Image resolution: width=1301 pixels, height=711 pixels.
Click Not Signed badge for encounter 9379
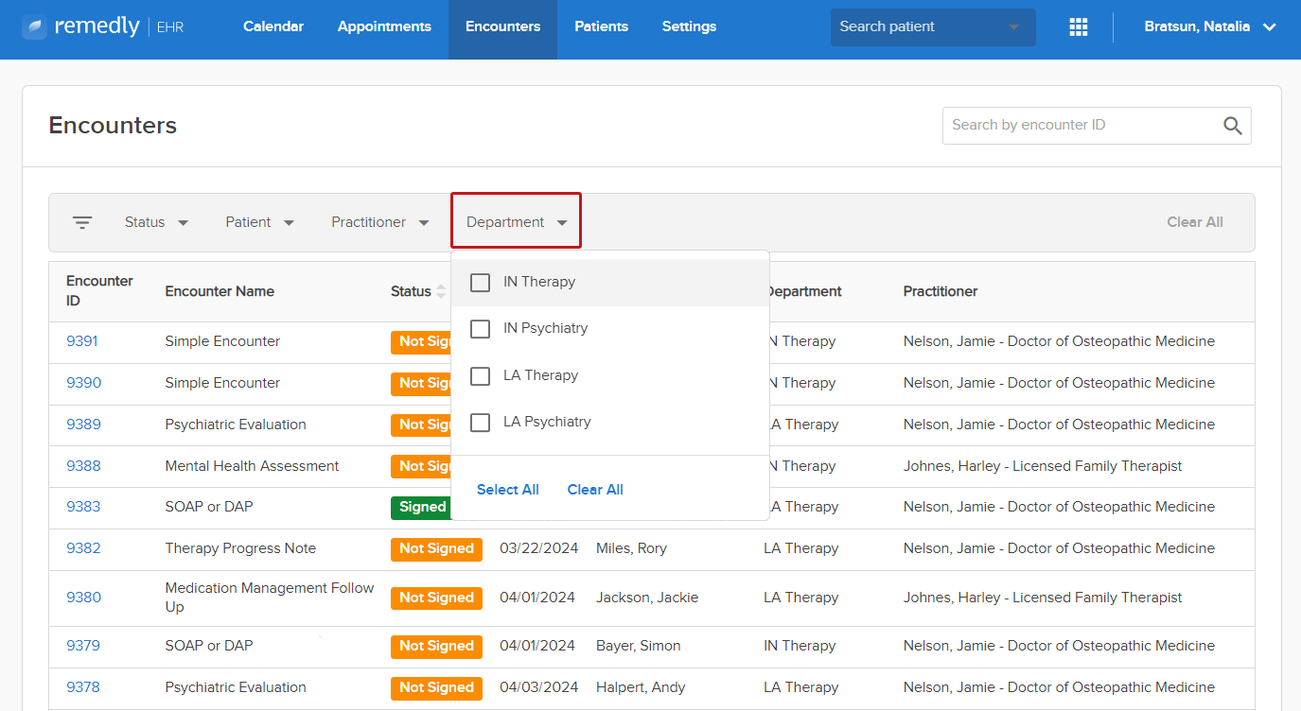pos(436,646)
